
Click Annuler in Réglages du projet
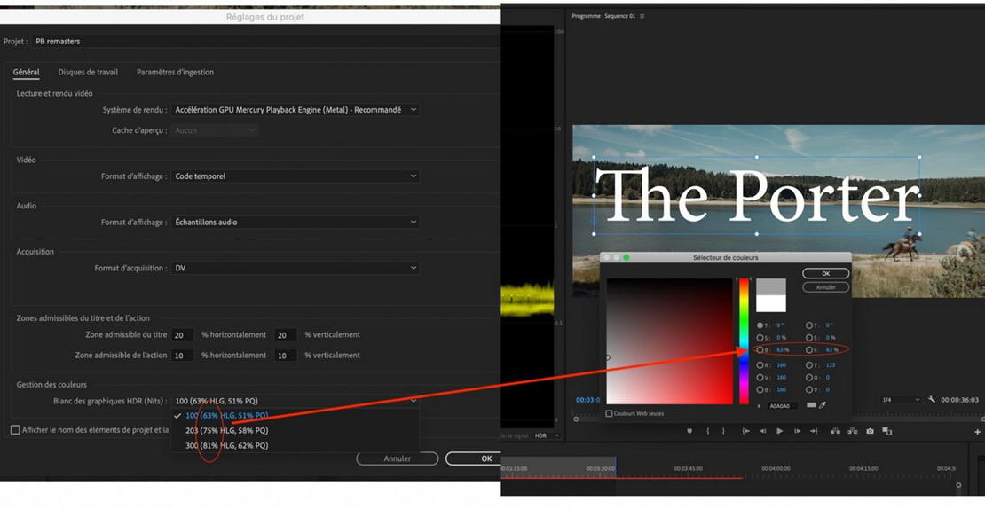(x=397, y=458)
